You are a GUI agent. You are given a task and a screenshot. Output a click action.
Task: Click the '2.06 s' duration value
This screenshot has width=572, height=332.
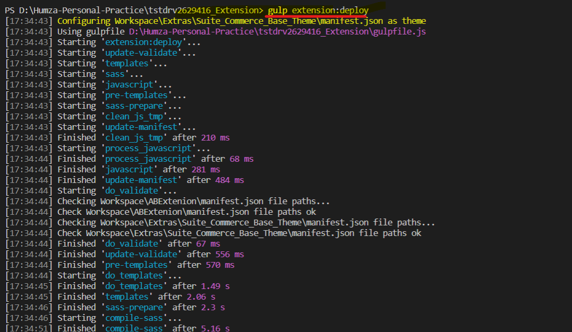pyautogui.click(x=201, y=296)
